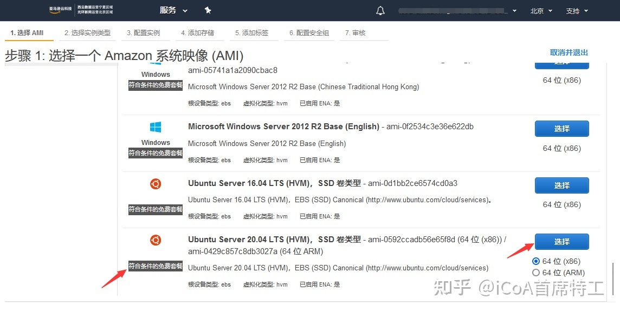Viewport: 620px width, 312px height.
Task: Click Chinese Traditional Hong Kong description text
Action: 303,87
